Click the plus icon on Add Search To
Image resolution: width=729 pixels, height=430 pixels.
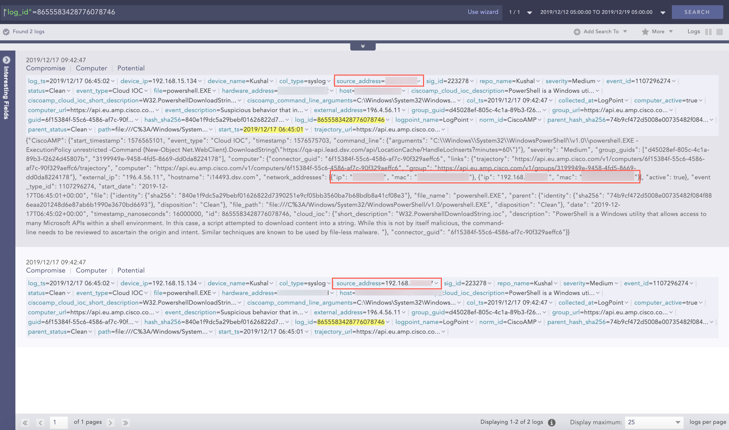[x=577, y=32]
